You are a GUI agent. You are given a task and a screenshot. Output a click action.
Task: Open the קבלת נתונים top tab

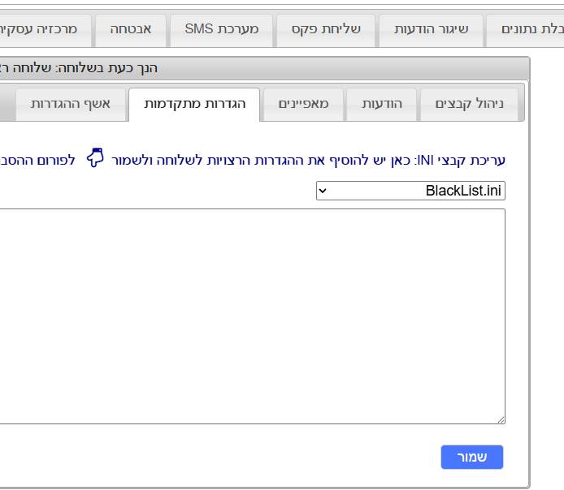[x=528, y=29]
